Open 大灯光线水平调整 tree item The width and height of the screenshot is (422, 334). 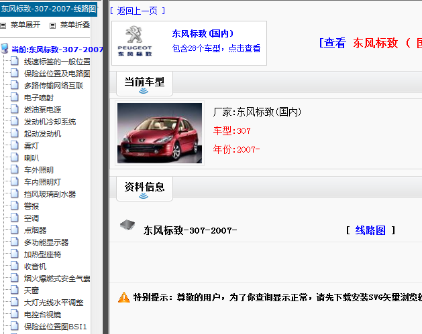pyautogui.click(x=54, y=303)
